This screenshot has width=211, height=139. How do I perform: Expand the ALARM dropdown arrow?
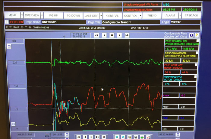pos(180,15)
